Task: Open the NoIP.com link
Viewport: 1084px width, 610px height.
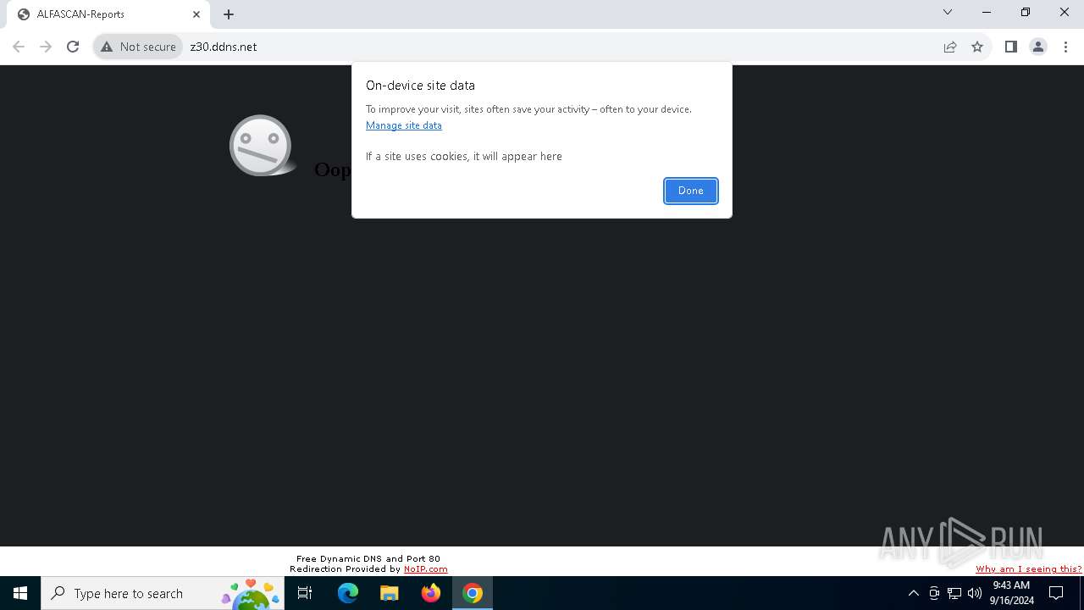Action: coord(425,569)
